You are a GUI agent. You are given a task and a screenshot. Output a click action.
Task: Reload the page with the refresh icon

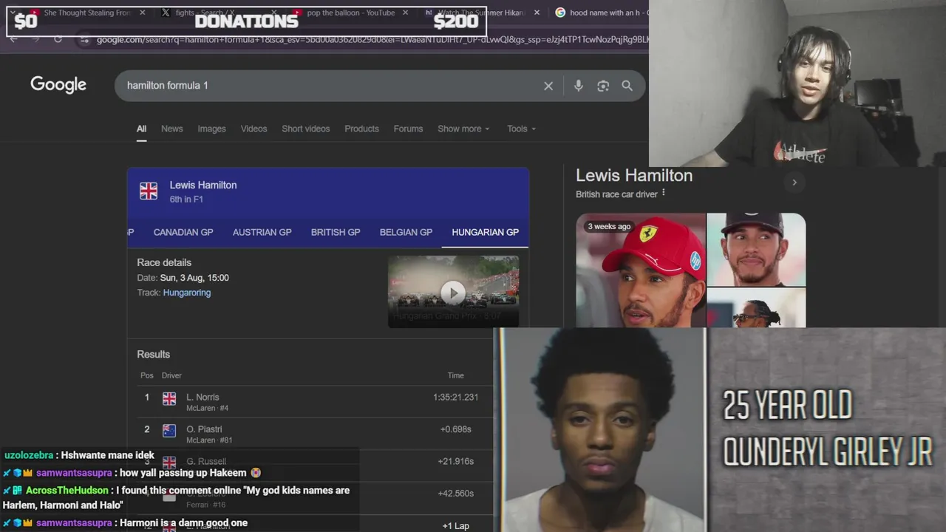click(58, 39)
